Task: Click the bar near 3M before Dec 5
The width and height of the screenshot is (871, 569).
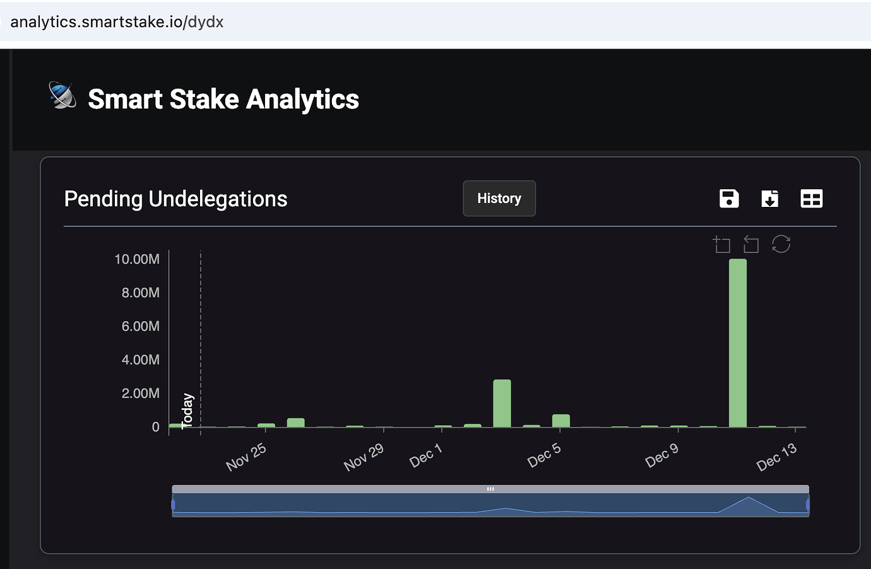Action: (502, 404)
